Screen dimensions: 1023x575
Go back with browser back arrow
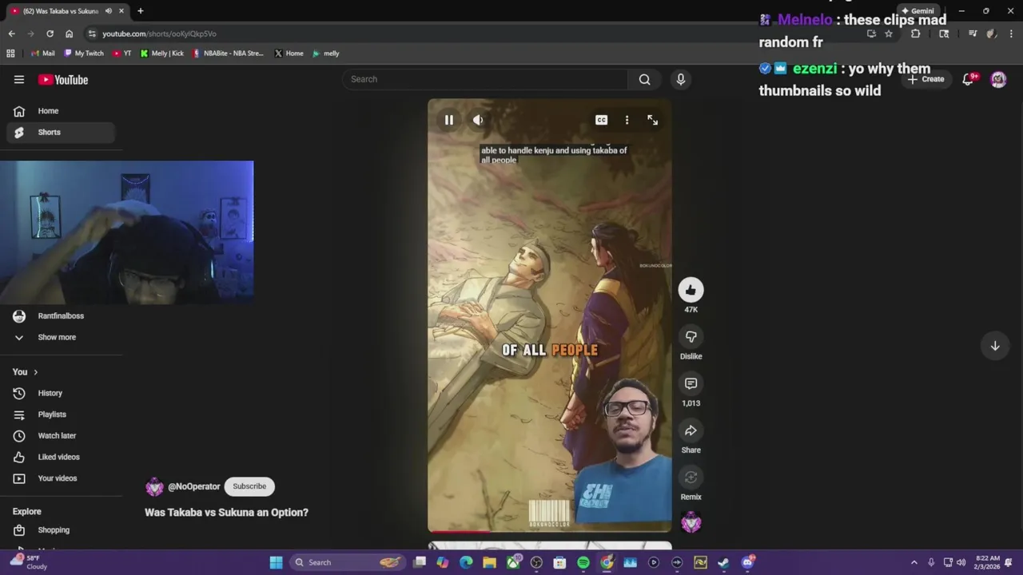click(11, 34)
